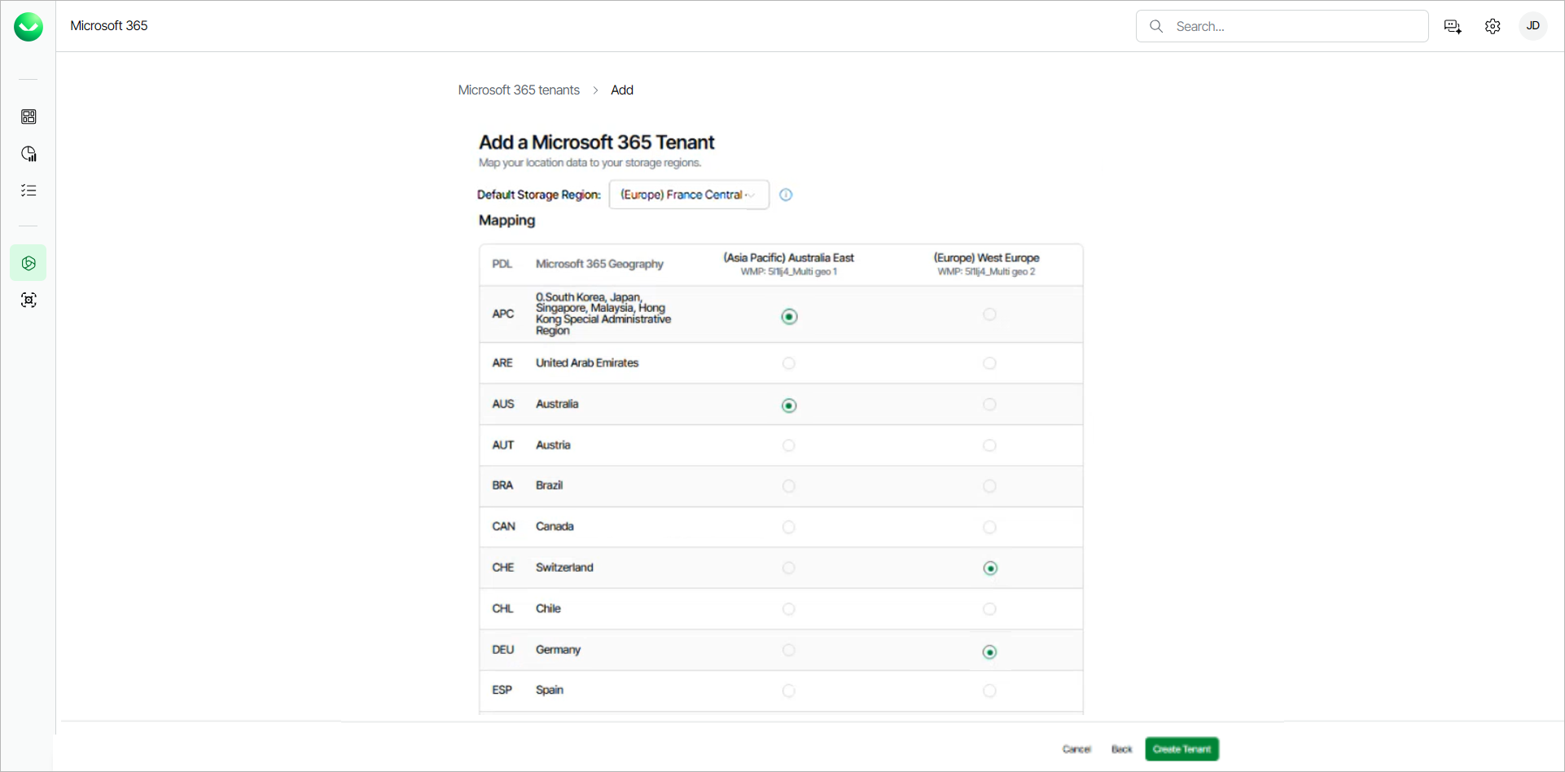Select Australia East radio for APC row
The height and width of the screenshot is (772, 1565).
tap(789, 317)
